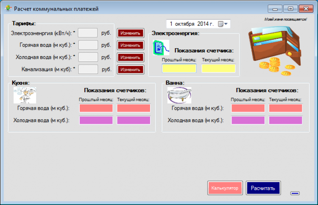Click the 'Мовй жене посвящается!' text
The image size is (318, 205).
(x=285, y=19)
